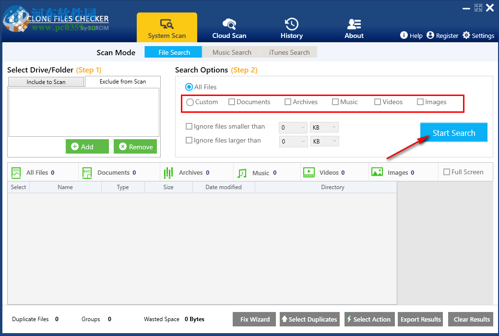Expand the smaller-than size unit KB dropdown
The image size is (499, 336).
tap(324, 128)
